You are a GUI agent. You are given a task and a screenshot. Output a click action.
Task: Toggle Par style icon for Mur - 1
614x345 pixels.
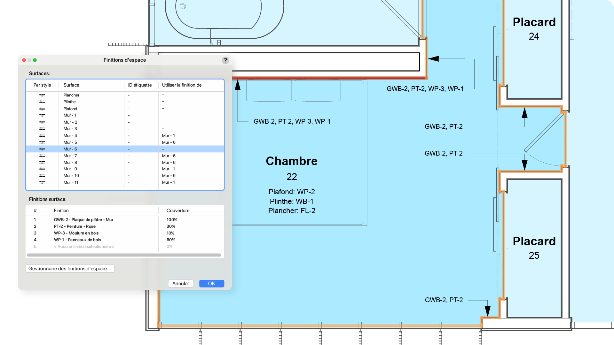[x=42, y=115]
